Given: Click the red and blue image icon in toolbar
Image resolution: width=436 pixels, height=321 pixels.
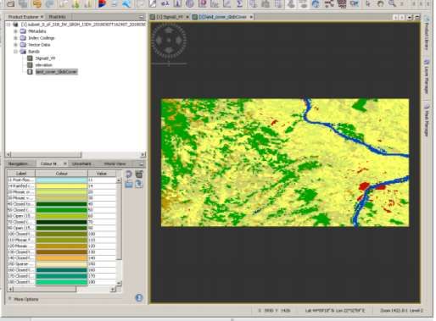Looking at the screenshot, I should 102,3.
